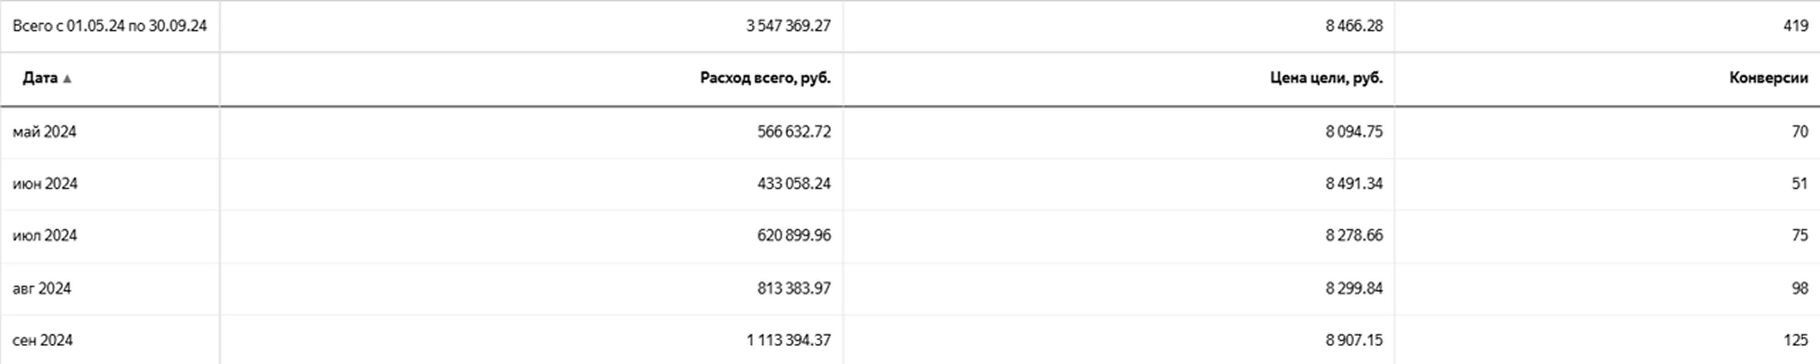1820x364 pixels.
Task: Click the total period label Всего с 01.05.24
Action: point(110,26)
